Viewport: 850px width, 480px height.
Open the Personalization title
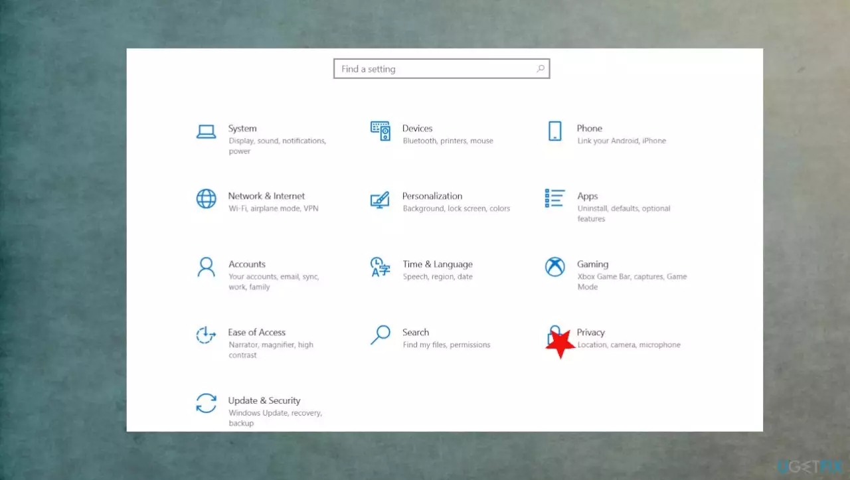click(x=432, y=197)
